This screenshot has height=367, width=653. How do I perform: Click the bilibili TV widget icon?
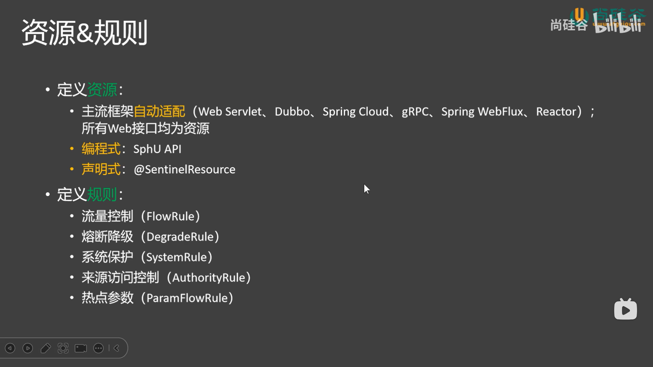(x=626, y=310)
